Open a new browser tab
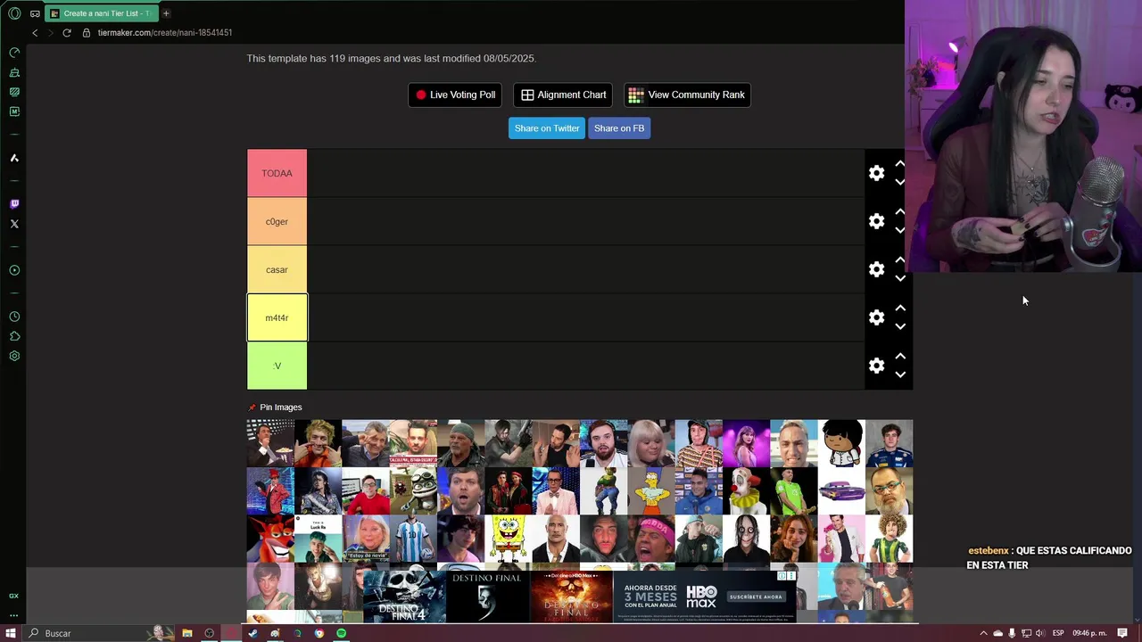Viewport: 1142px width, 642px height. pos(166,13)
